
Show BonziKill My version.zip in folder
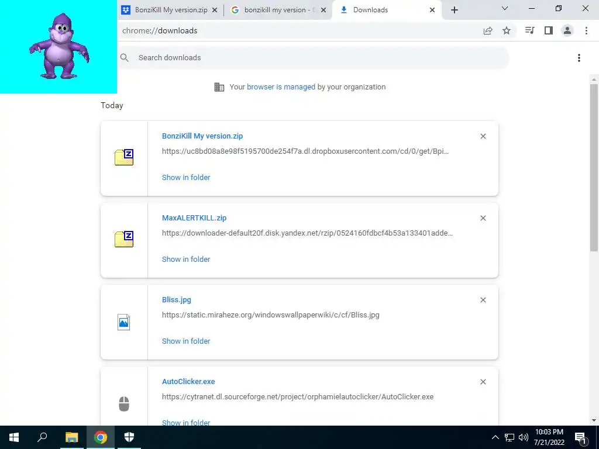pos(186,177)
